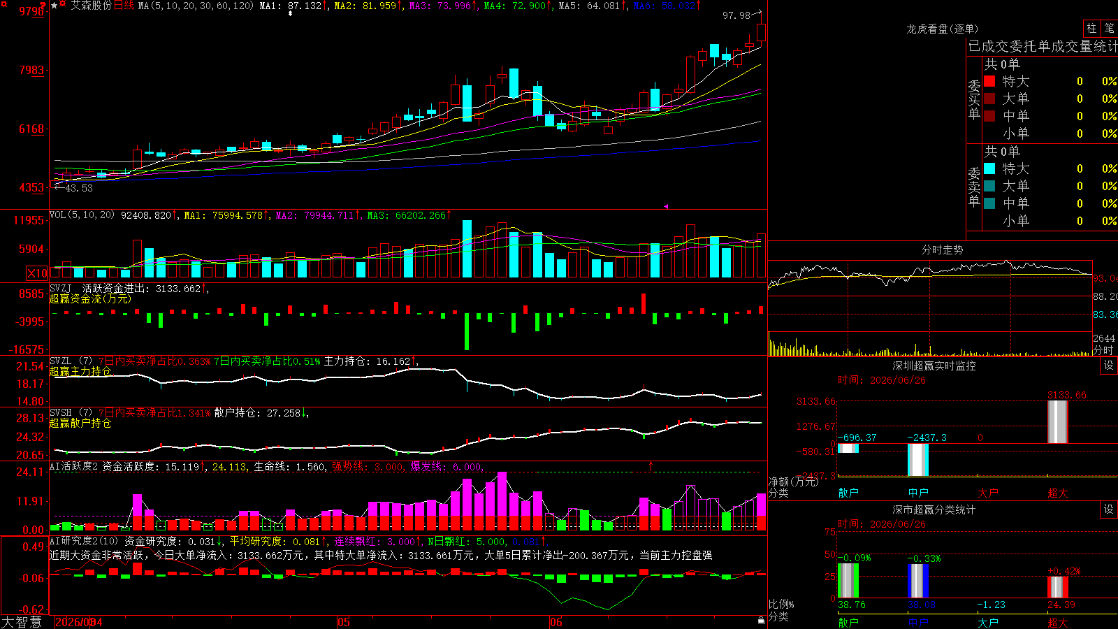
Task: Click the 97.98 high price label
Action: point(736,15)
